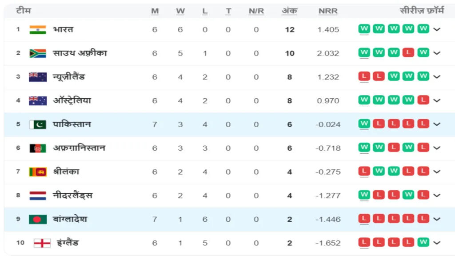Click the N/R column header

click(x=256, y=11)
